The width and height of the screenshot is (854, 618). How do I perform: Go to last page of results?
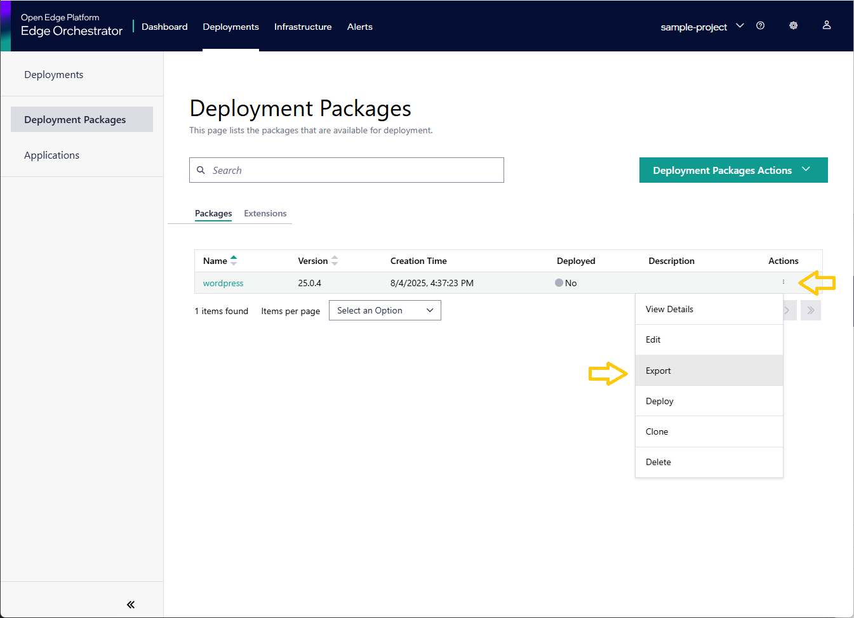point(810,310)
